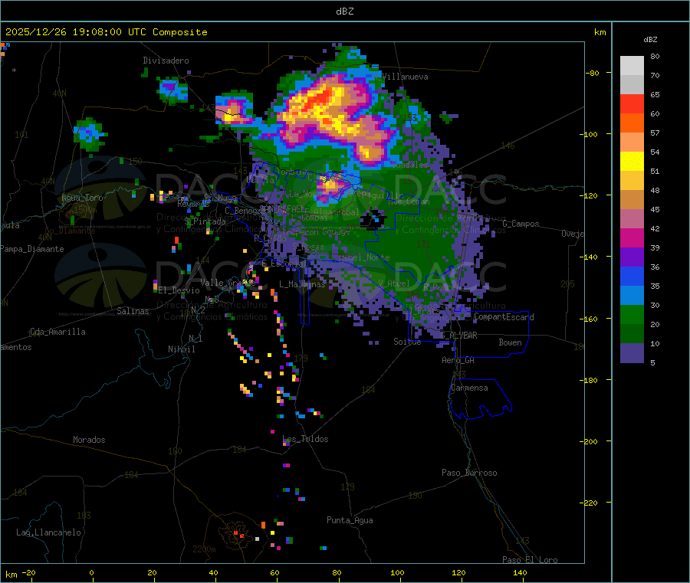The height and width of the screenshot is (583, 690).
Task: Click the black radar site marker
Action: pos(374,220)
